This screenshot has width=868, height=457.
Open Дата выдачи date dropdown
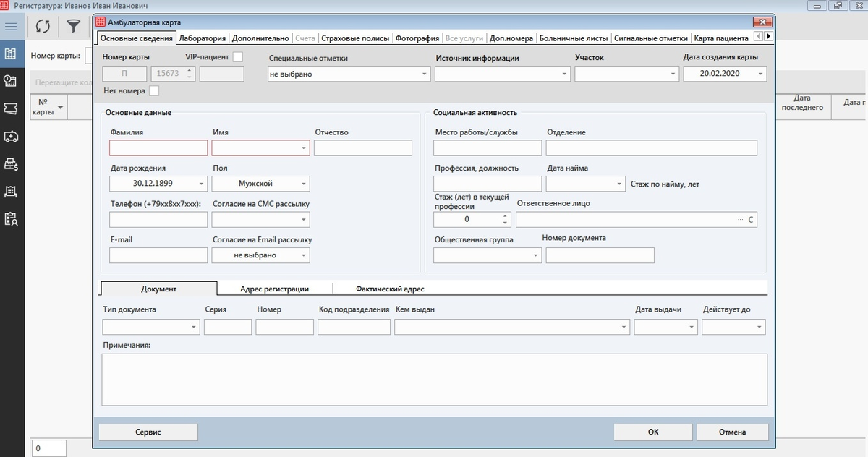click(x=692, y=328)
